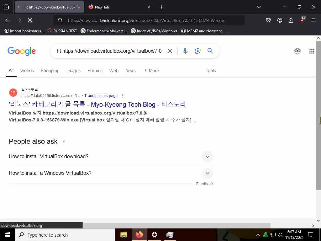Open File Explorer from taskbar
The width and height of the screenshot is (321, 241).
(124, 235)
